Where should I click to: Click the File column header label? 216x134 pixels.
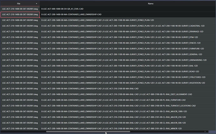[18, 4]
